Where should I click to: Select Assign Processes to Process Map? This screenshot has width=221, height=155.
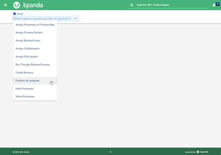coord(35,25)
